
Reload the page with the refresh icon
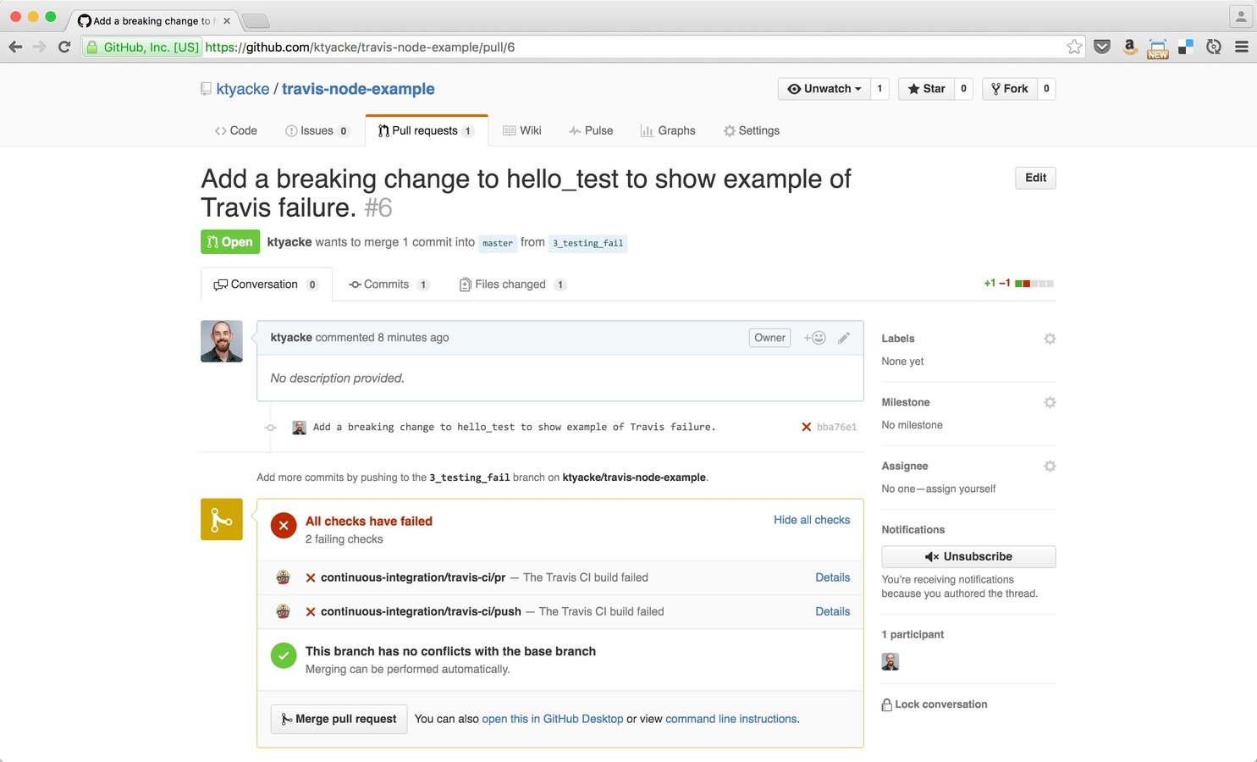click(x=64, y=47)
